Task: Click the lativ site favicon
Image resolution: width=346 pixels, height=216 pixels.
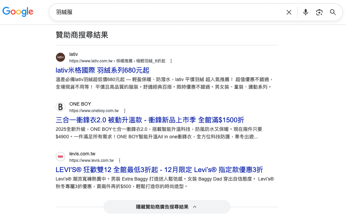Action: pos(60,57)
